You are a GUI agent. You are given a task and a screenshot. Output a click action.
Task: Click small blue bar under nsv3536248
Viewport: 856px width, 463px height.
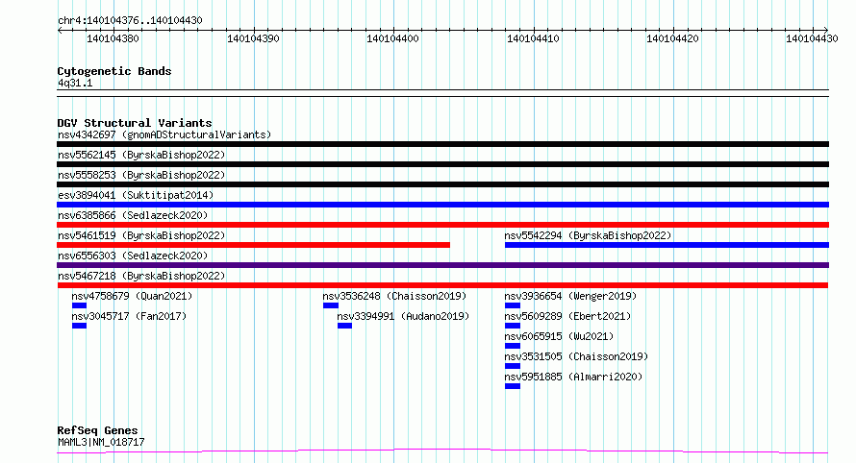(330, 305)
